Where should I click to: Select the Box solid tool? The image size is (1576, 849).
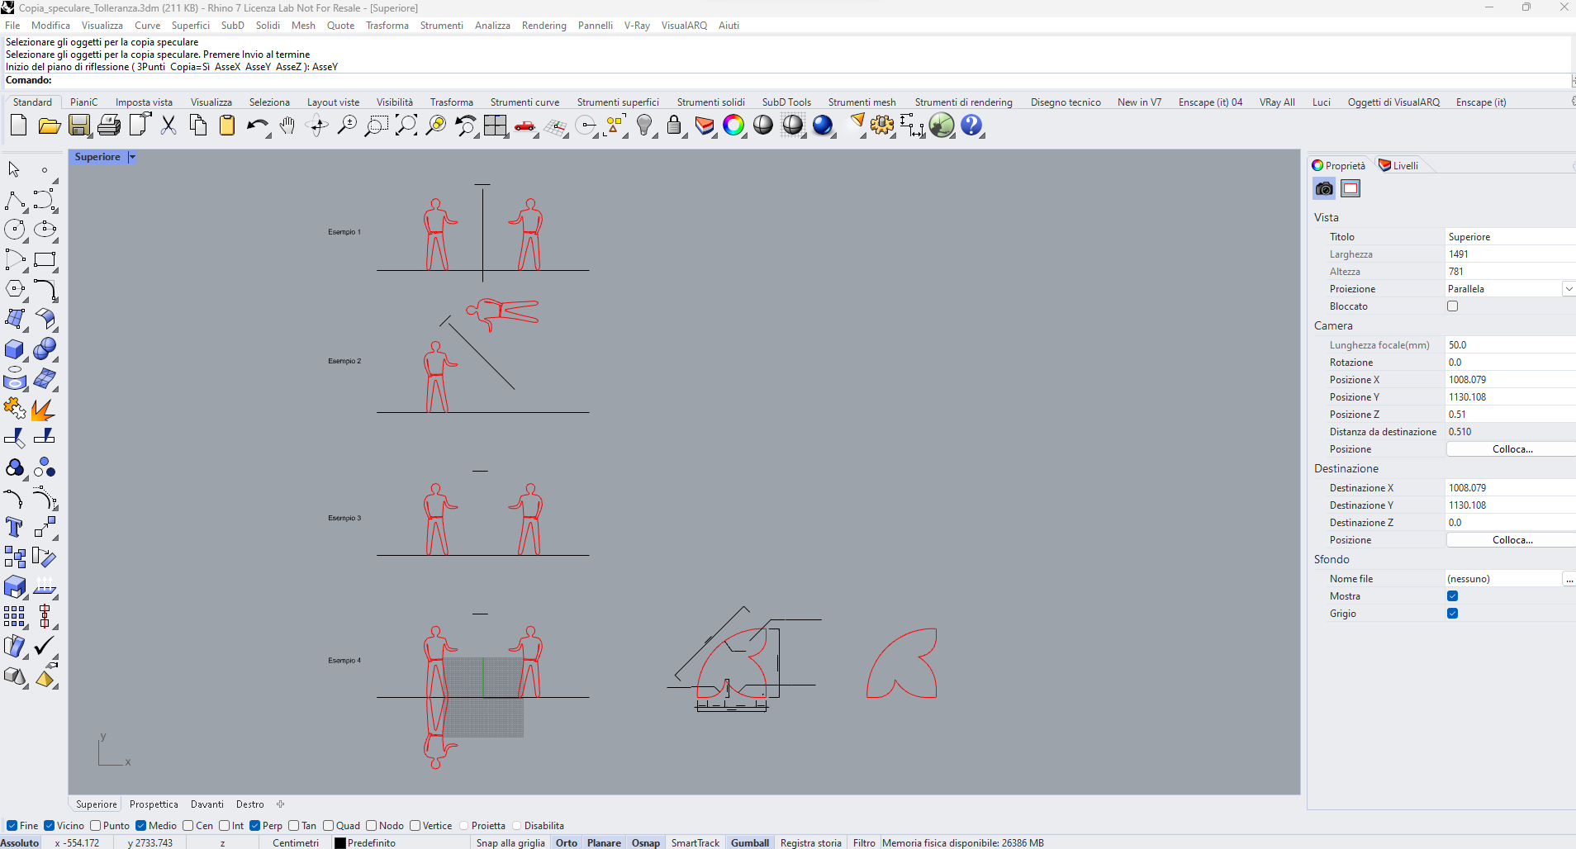(x=14, y=349)
